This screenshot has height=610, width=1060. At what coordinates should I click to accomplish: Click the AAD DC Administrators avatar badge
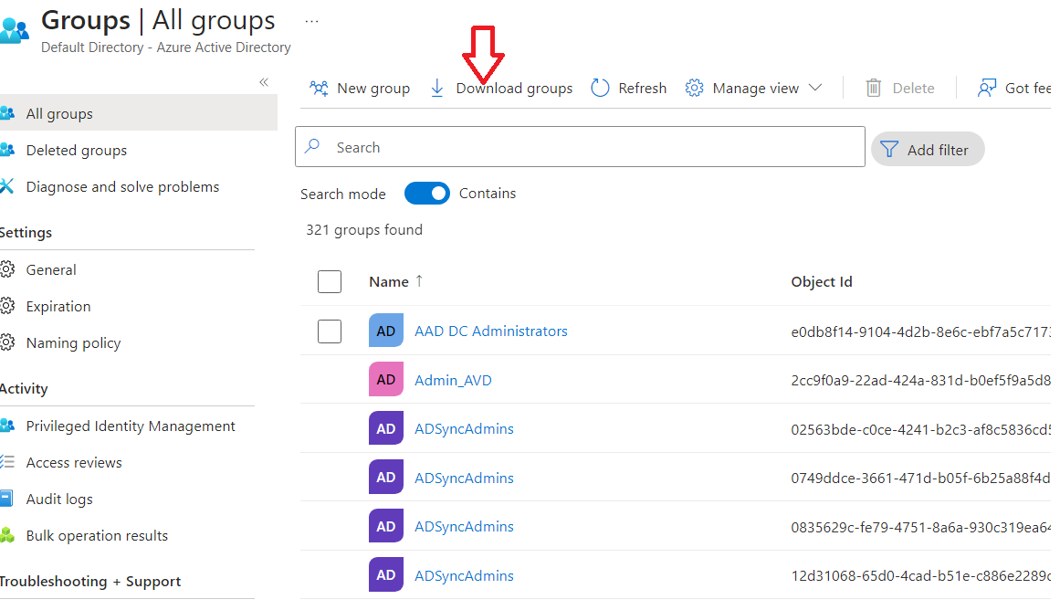(x=386, y=331)
